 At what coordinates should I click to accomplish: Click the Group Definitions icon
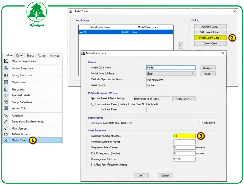coord(6,102)
